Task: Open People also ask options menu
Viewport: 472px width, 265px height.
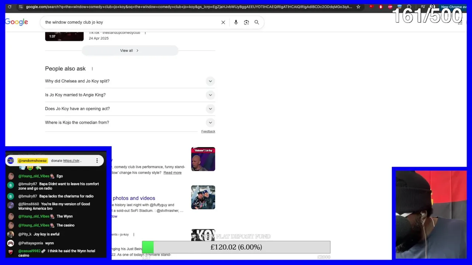Action: click(92, 69)
